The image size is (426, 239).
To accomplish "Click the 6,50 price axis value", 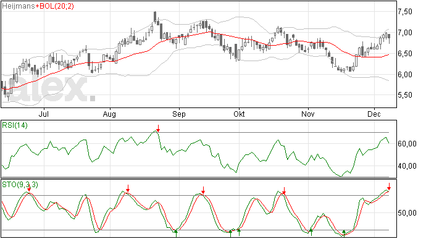I will (x=405, y=54).
